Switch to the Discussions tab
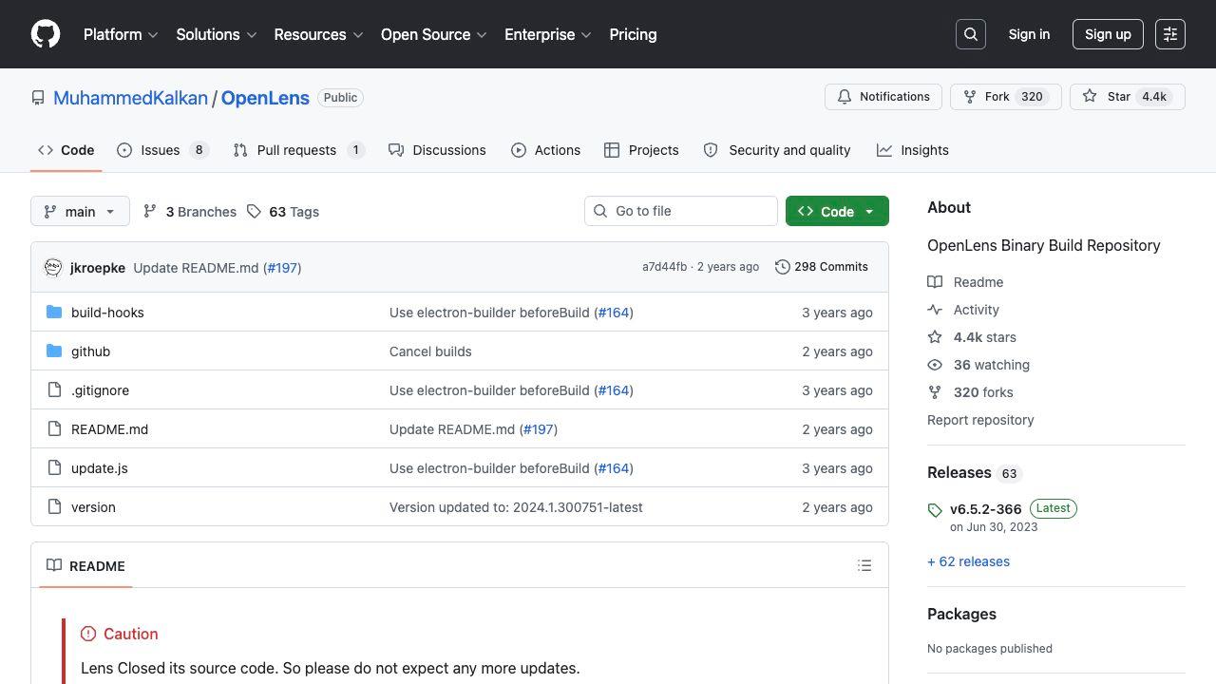Viewport: 1216px width, 684px height. [x=437, y=150]
